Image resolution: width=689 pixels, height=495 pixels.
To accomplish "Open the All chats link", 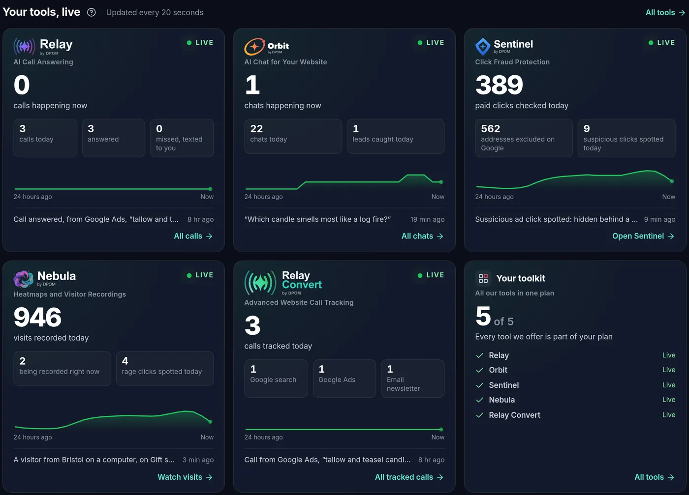I will click(x=422, y=236).
